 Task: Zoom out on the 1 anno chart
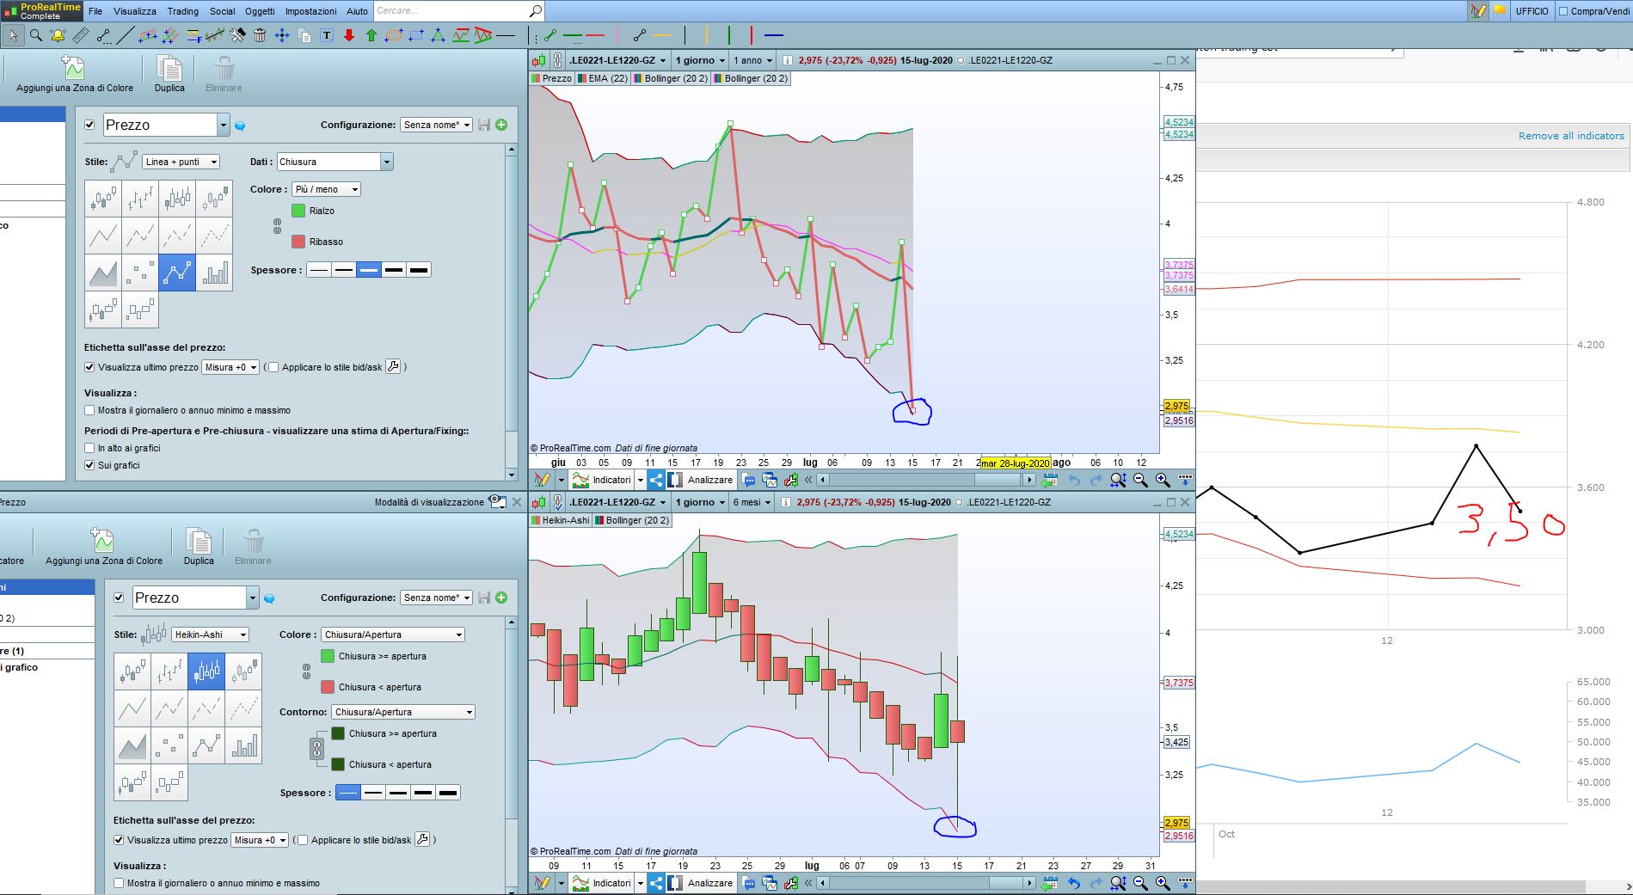click(x=1140, y=480)
